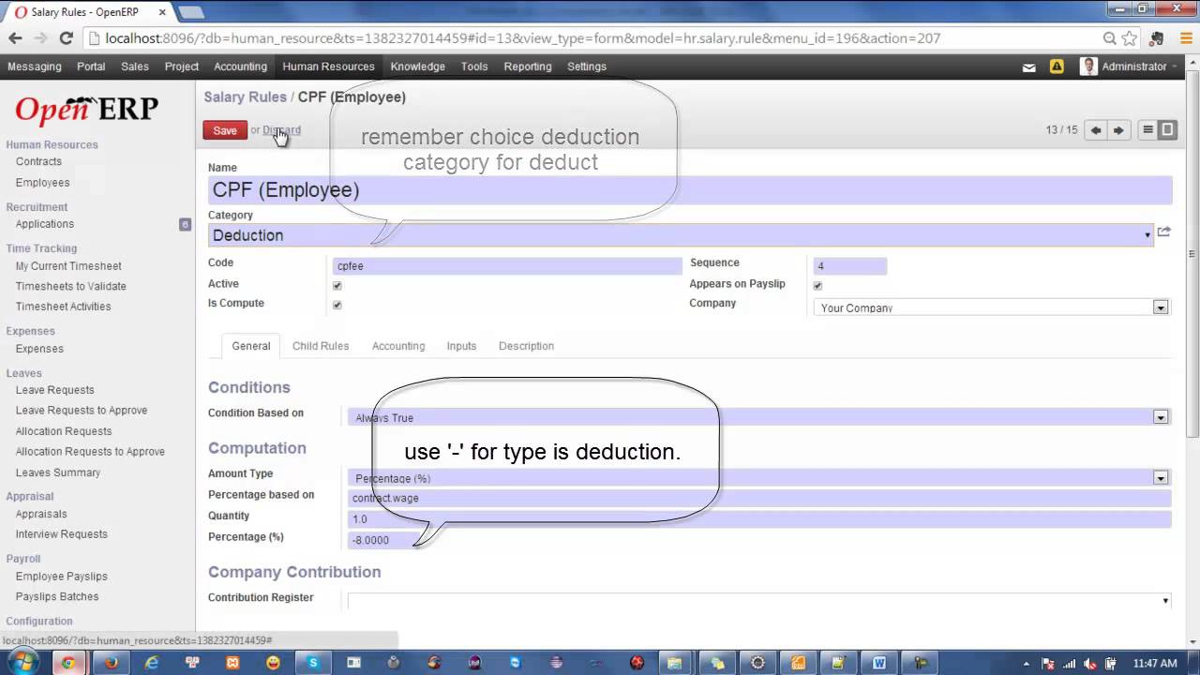
Task: Click the OpenERP logo
Action: (x=86, y=109)
